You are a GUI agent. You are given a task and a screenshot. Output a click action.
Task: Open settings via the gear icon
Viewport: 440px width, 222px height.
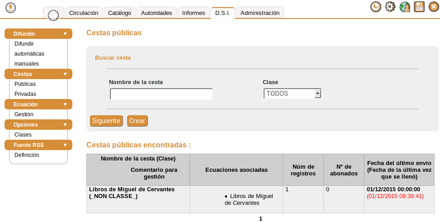tap(390, 7)
